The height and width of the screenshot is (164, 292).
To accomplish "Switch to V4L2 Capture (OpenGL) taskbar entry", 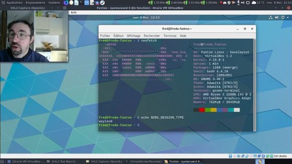I will click(104, 161).
